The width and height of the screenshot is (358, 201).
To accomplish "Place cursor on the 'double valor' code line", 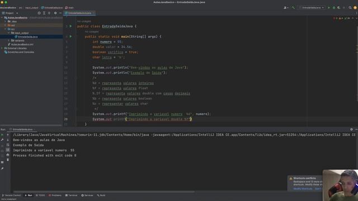I will pos(112,47).
